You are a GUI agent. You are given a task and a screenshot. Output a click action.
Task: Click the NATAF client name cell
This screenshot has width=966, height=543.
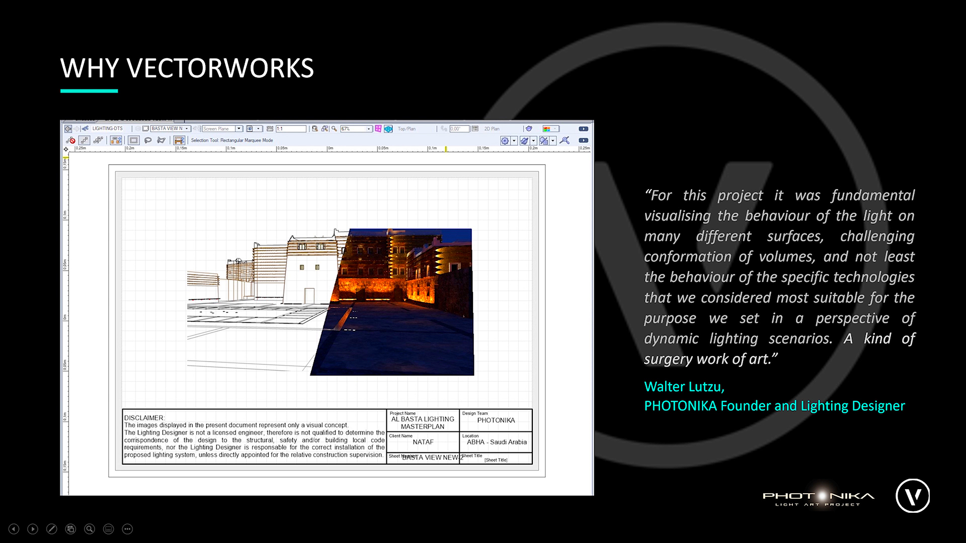coord(423,442)
